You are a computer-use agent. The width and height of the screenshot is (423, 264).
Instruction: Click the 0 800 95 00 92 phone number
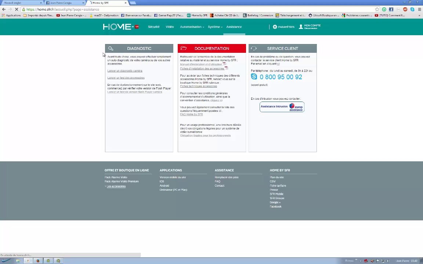coord(281,77)
